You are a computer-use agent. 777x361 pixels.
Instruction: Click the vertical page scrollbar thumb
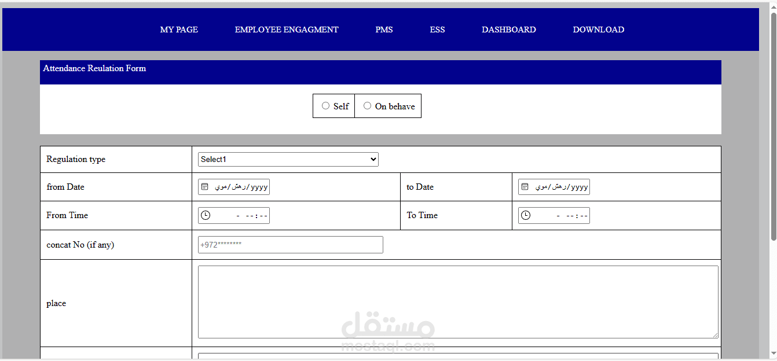(774, 126)
